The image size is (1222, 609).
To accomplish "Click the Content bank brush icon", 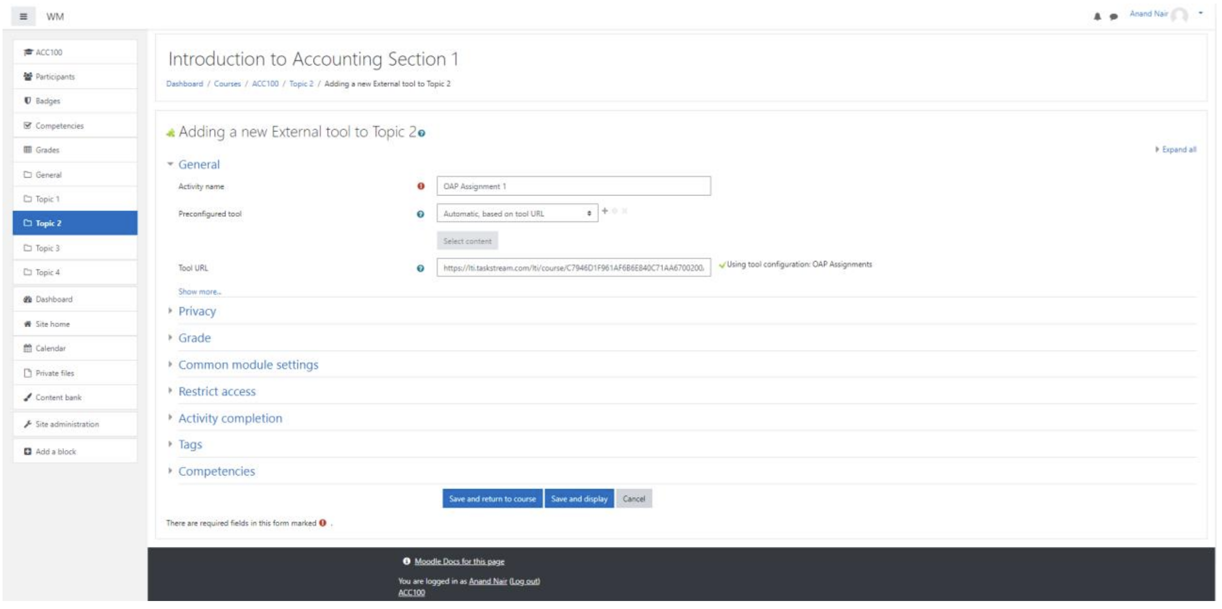I will pyautogui.click(x=28, y=397).
